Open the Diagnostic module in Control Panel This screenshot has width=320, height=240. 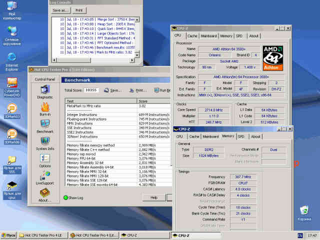tap(44, 89)
